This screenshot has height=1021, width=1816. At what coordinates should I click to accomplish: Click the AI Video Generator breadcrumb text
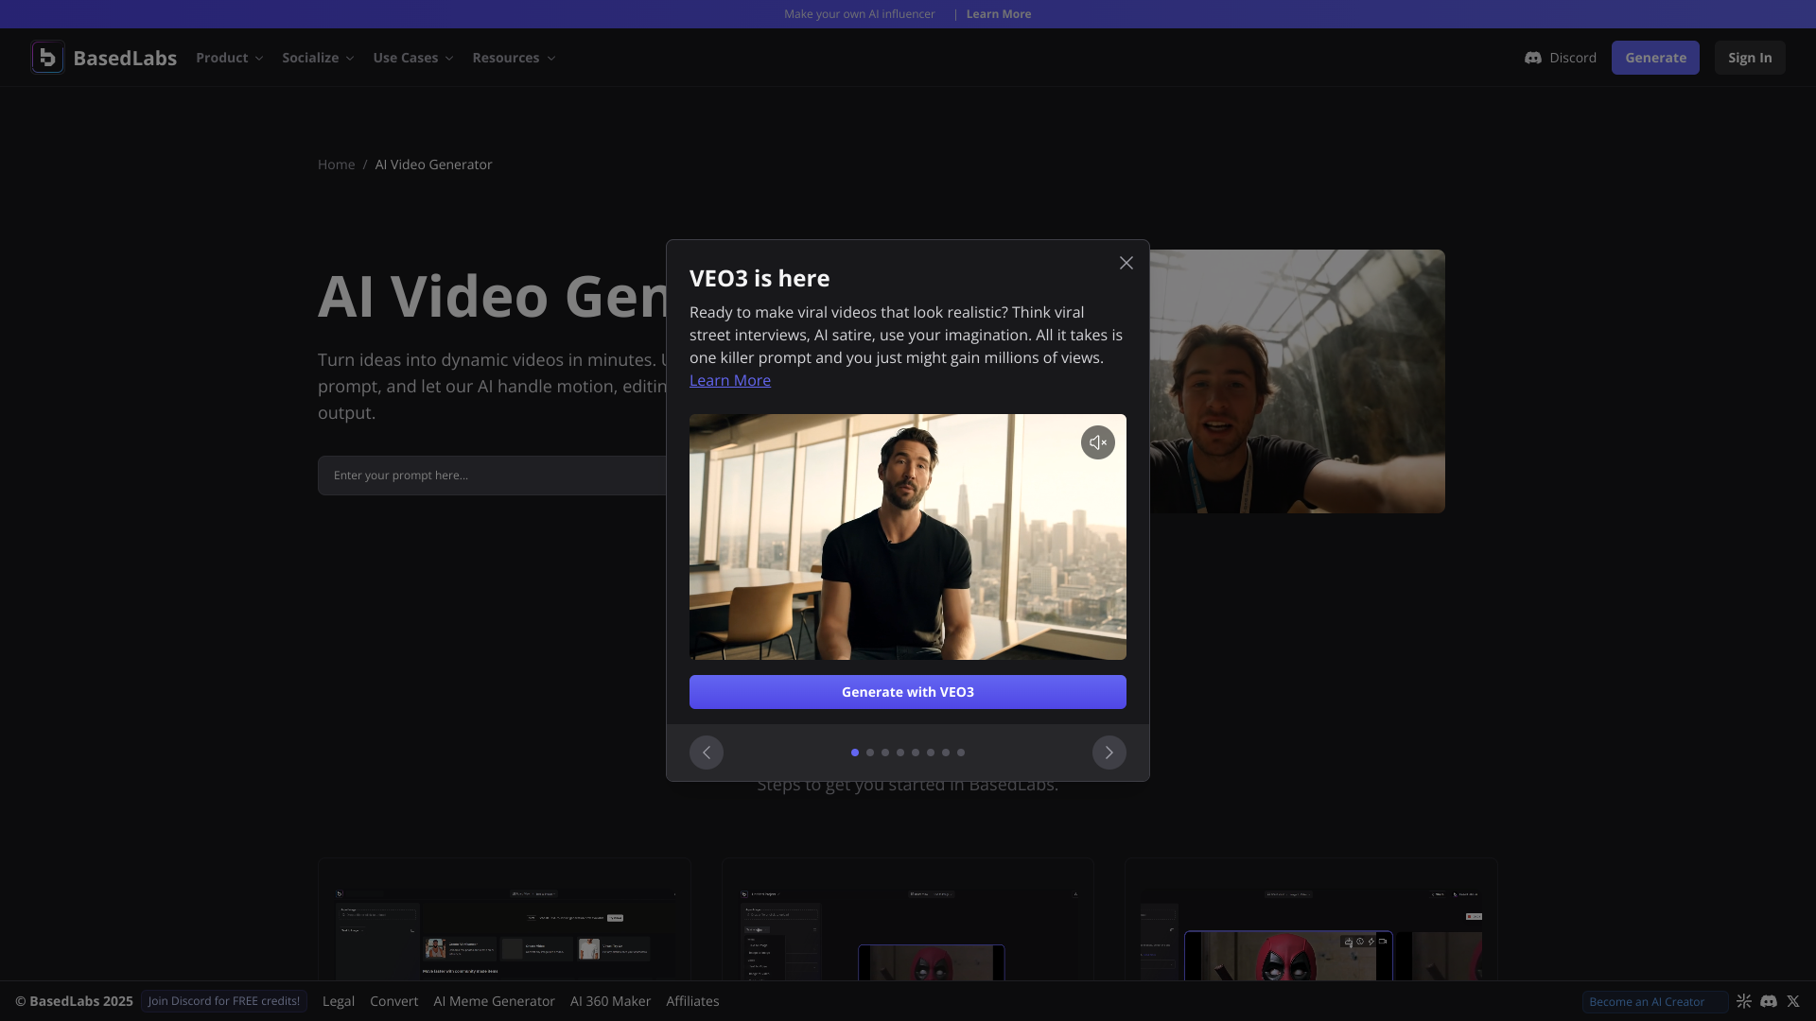coord(433,164)
